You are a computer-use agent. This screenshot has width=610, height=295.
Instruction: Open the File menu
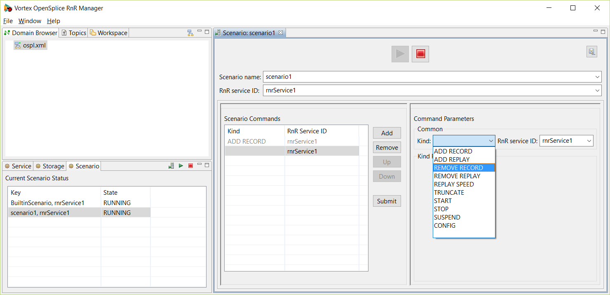pyautogui.click(x=8, y=21)
